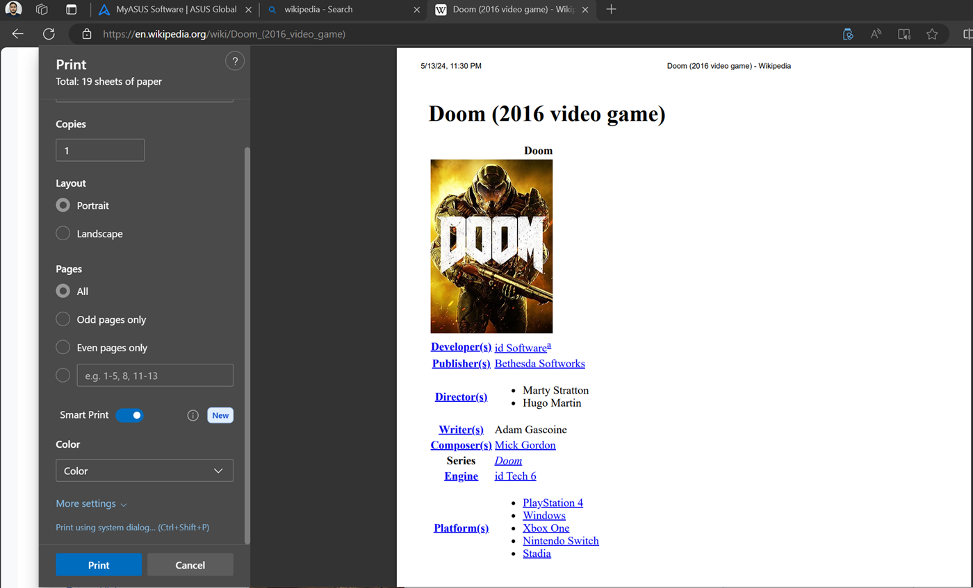Choose Even pages only
Viewport: 973px width, 588px height.
click(63, 348)
